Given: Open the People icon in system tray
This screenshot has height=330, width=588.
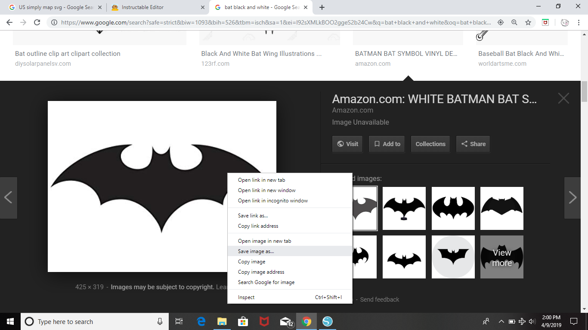Looking at the screenshot, I should pyautogui.click(x=486, y=321).
